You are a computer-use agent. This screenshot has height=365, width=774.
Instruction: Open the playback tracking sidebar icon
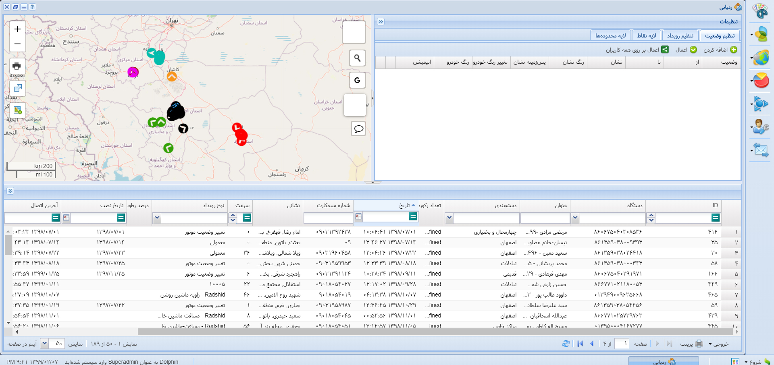[761, 104]
